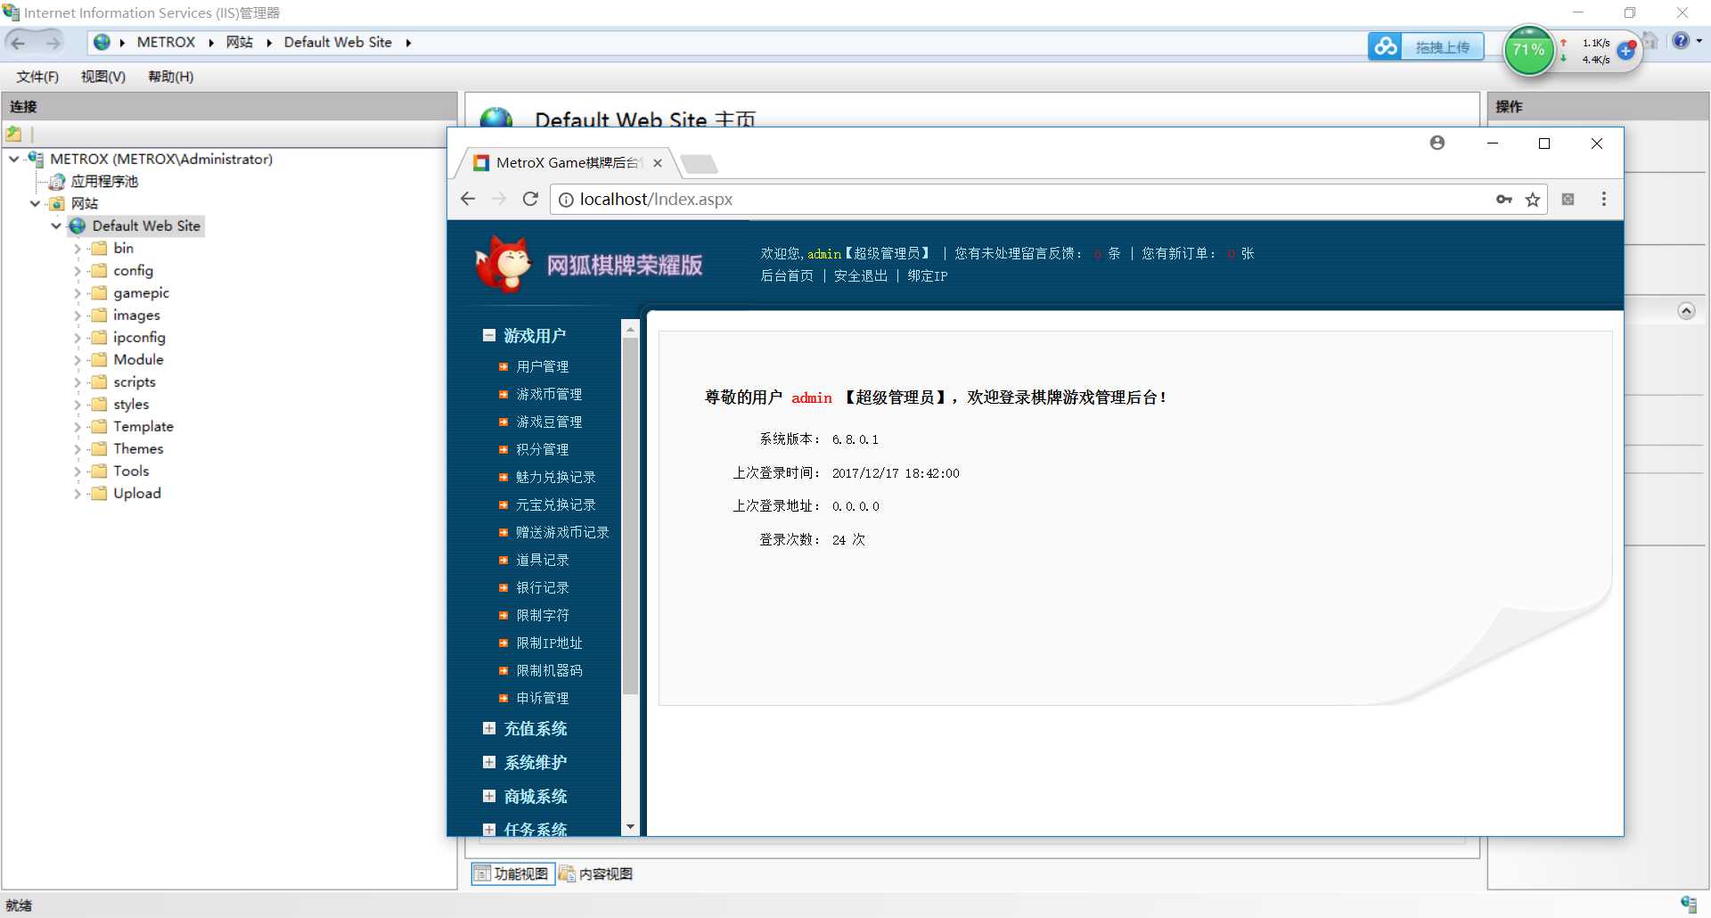The width and height of the screenshot is (1711, 918).
Task: Select the scripts folder
Action: click(134, 381)
